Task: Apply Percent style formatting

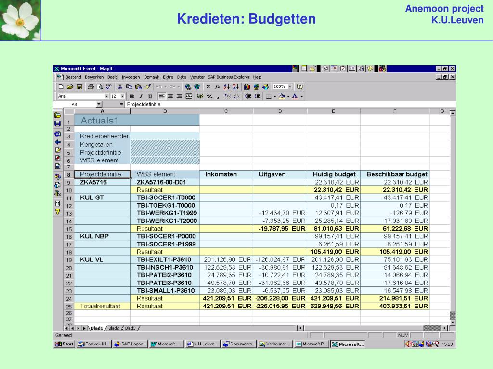Action: click(209, 96)
